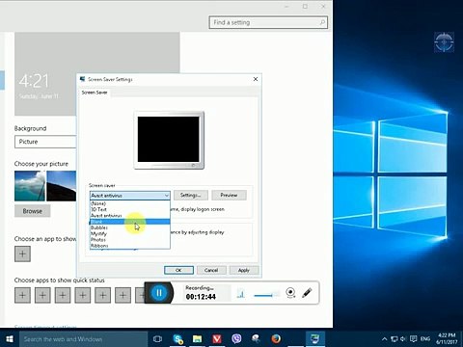The height and width of the screenshot is (347, 463).
Task: Confirm the dialog with OK
Action: tap(178, 270)
